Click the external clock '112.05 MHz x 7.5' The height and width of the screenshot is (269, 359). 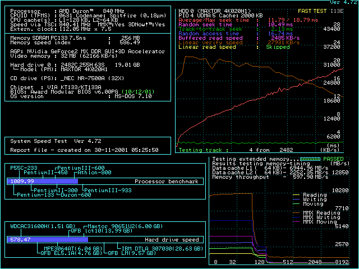pyautogui.click(x=85, y=29)
